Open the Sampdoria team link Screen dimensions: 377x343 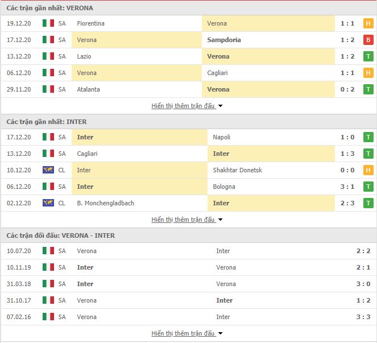pyautogui.click(x=224, y=40)
